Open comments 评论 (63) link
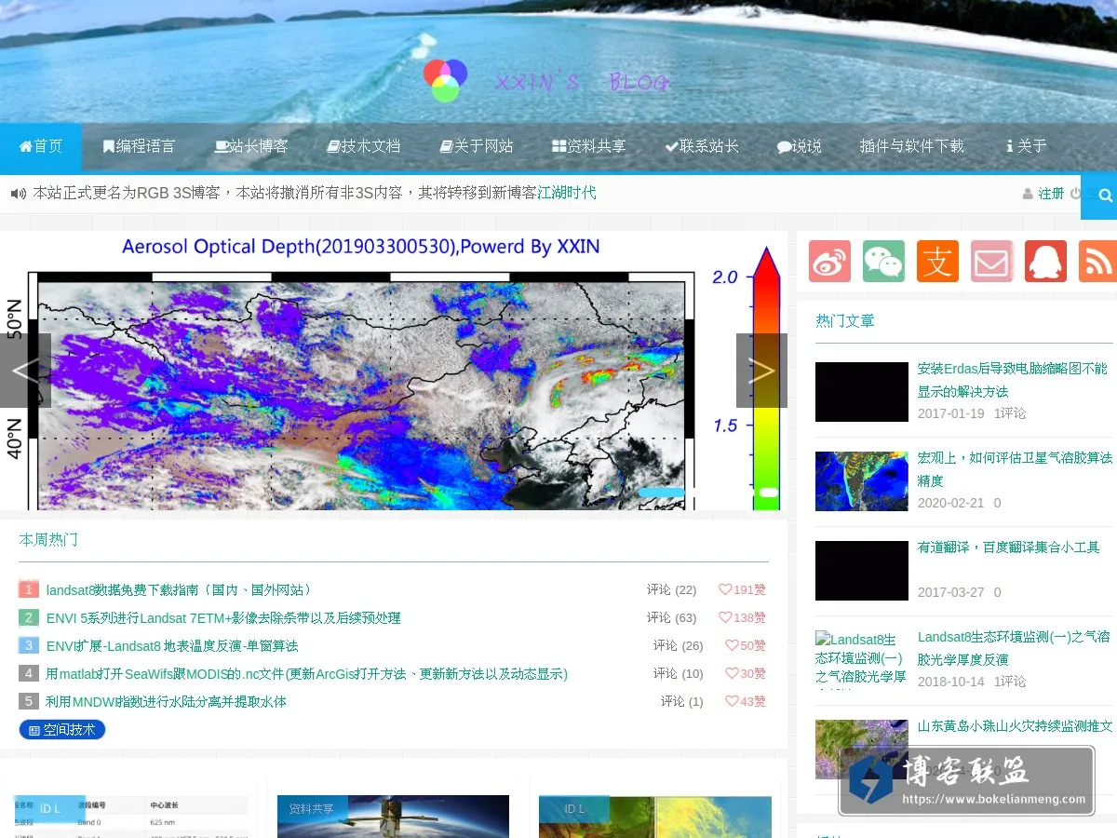1117x838 pixels. (672, 617)
